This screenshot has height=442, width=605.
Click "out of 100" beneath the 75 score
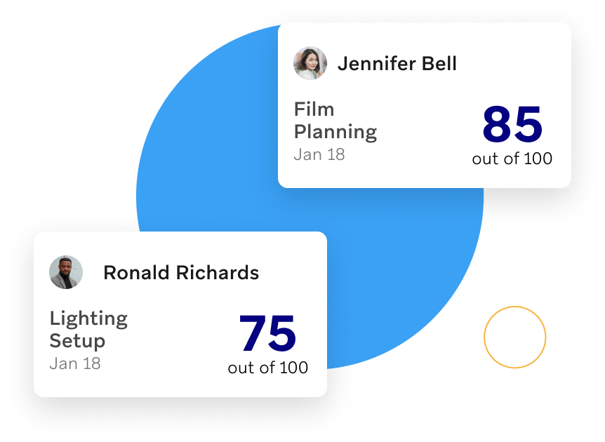click(268, 368)
